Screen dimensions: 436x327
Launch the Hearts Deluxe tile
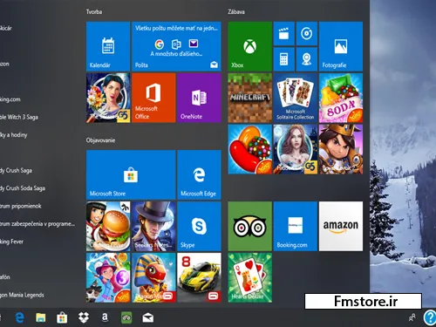pyautogui.click(x=250, y=277)
